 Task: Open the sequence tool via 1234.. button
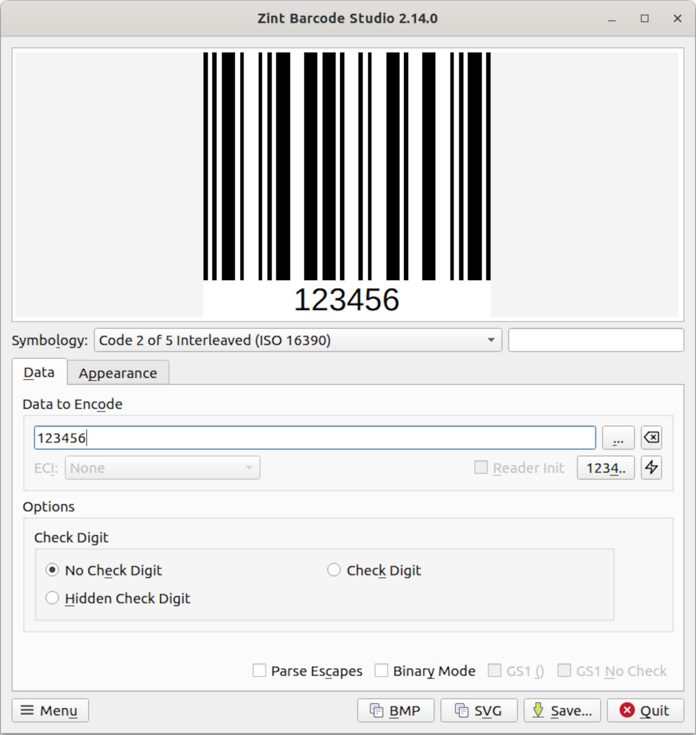(605, 468)
